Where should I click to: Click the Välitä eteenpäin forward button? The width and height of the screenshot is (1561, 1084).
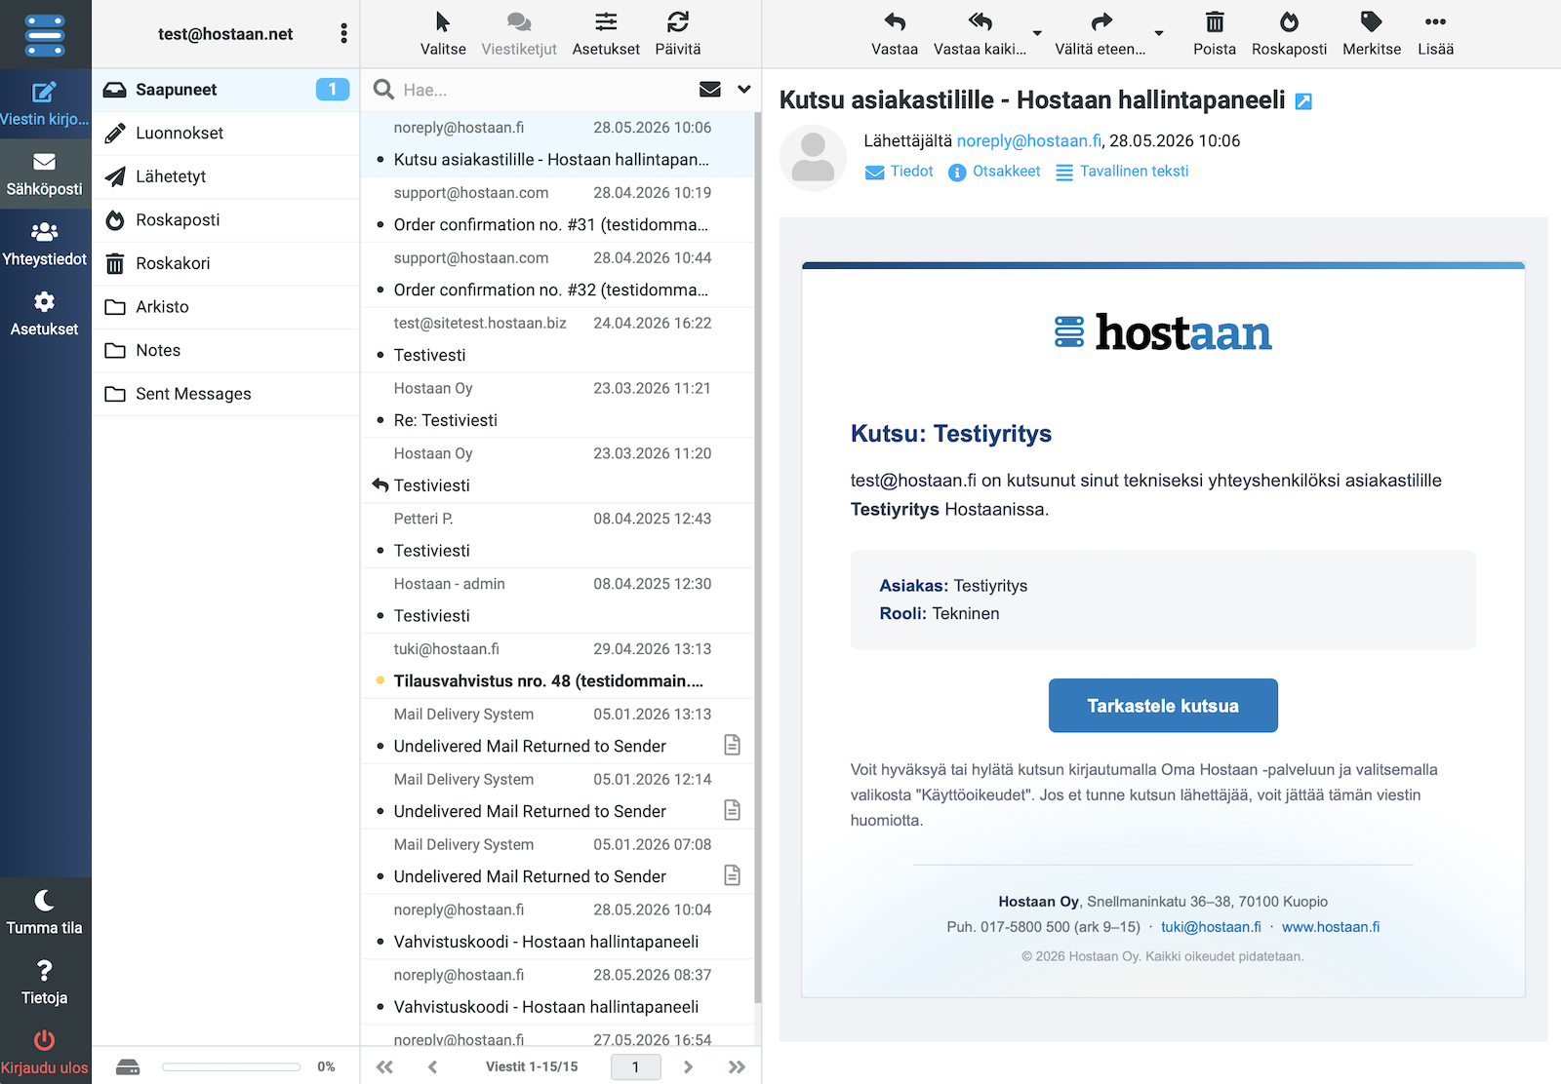click(x=1101, y=34)
